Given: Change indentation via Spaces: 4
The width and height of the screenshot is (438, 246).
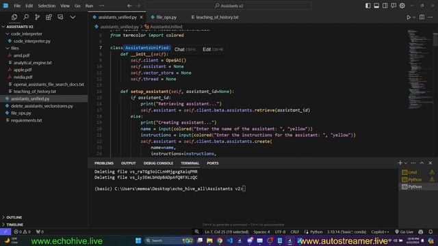Looking at the screenshot, I should coord(261,232).
